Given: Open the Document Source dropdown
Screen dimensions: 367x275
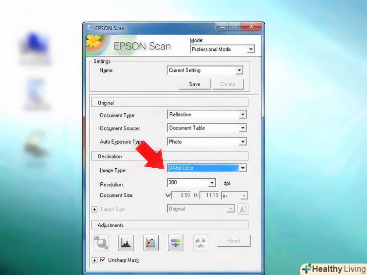Looking at the screenshot, I should [207, 128].
